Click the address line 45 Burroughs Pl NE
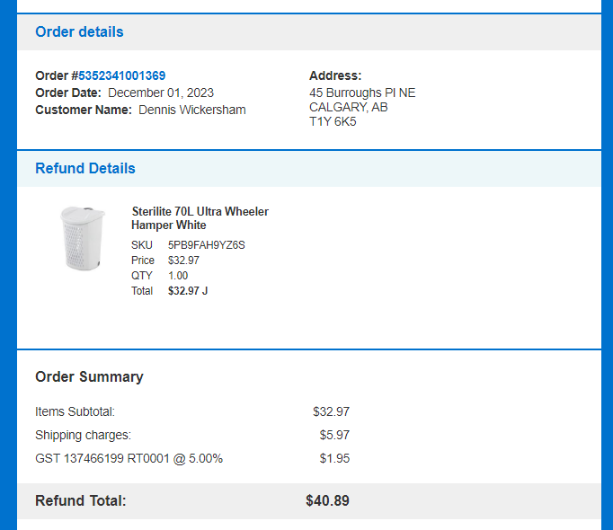Viewport: 613px width, 530px height. [362, 93]
